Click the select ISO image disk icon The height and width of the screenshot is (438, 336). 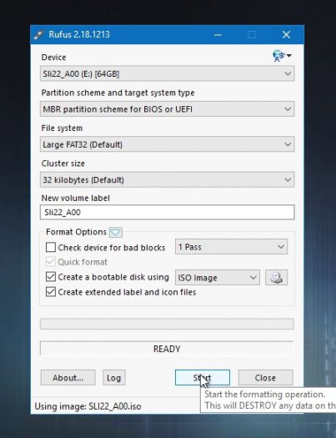(x=276, y=277)
